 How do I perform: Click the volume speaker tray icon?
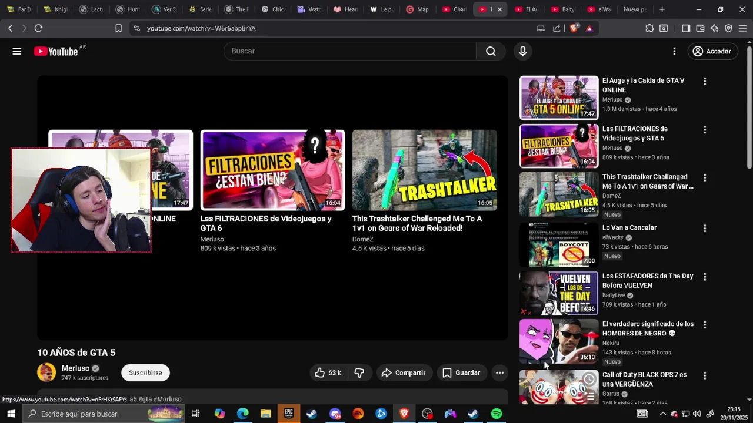tap(697, 414)
